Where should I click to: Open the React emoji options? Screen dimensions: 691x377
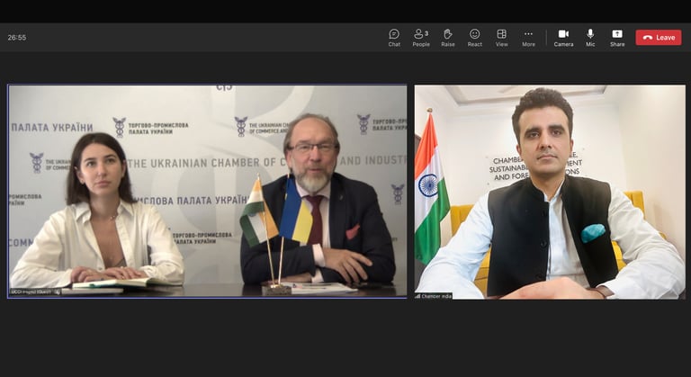475,38
